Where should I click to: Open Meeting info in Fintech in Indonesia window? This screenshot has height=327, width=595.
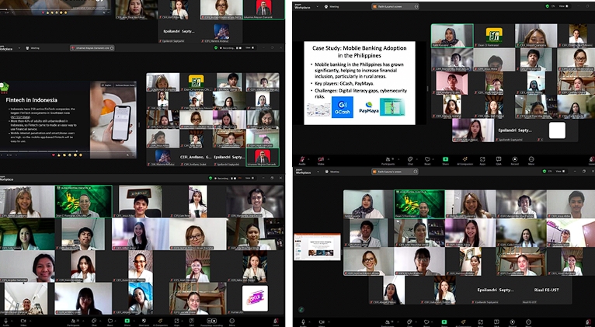(x=33, y=48)
